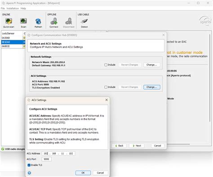
Task: Click Next in the hub wizard
Action: [x=137, y=146]
